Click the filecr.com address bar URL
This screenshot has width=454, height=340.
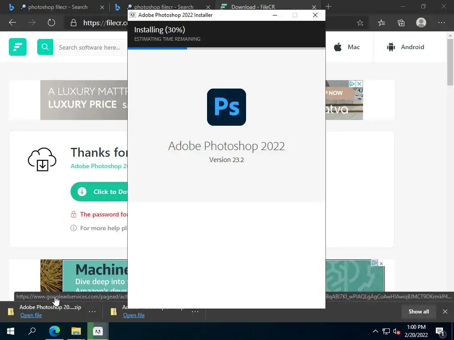pos(106,23)
